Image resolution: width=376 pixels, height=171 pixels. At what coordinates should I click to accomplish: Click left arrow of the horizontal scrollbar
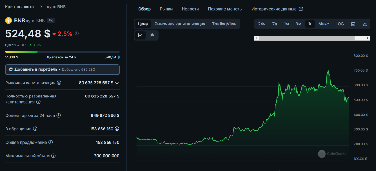[256, 38]
